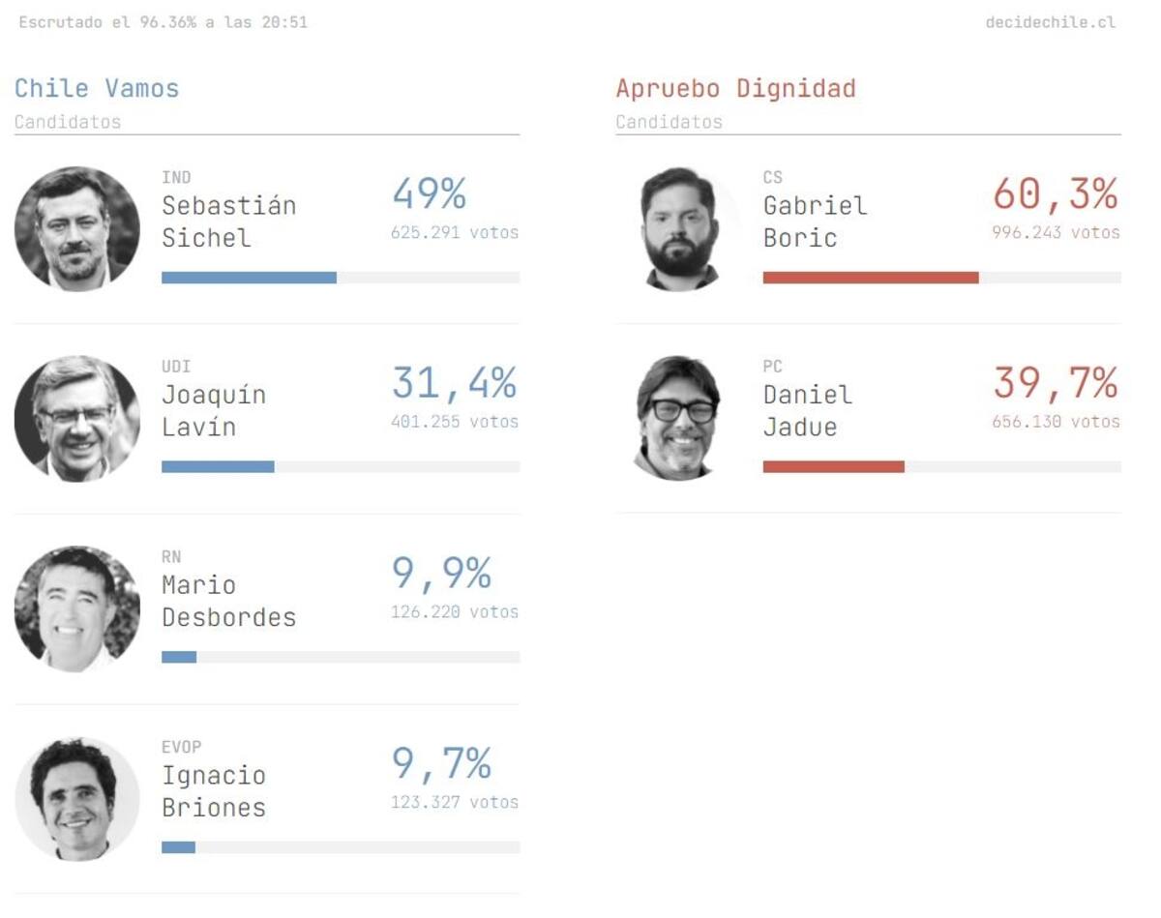
Task: Select the Gabriel Boric name label
Action: click(815, 222)
